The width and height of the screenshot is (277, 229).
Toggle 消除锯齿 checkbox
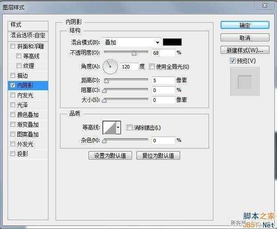pos(129,127)
